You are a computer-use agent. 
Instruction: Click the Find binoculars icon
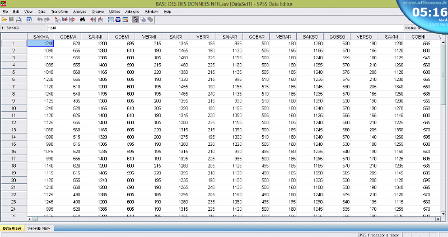82,20
